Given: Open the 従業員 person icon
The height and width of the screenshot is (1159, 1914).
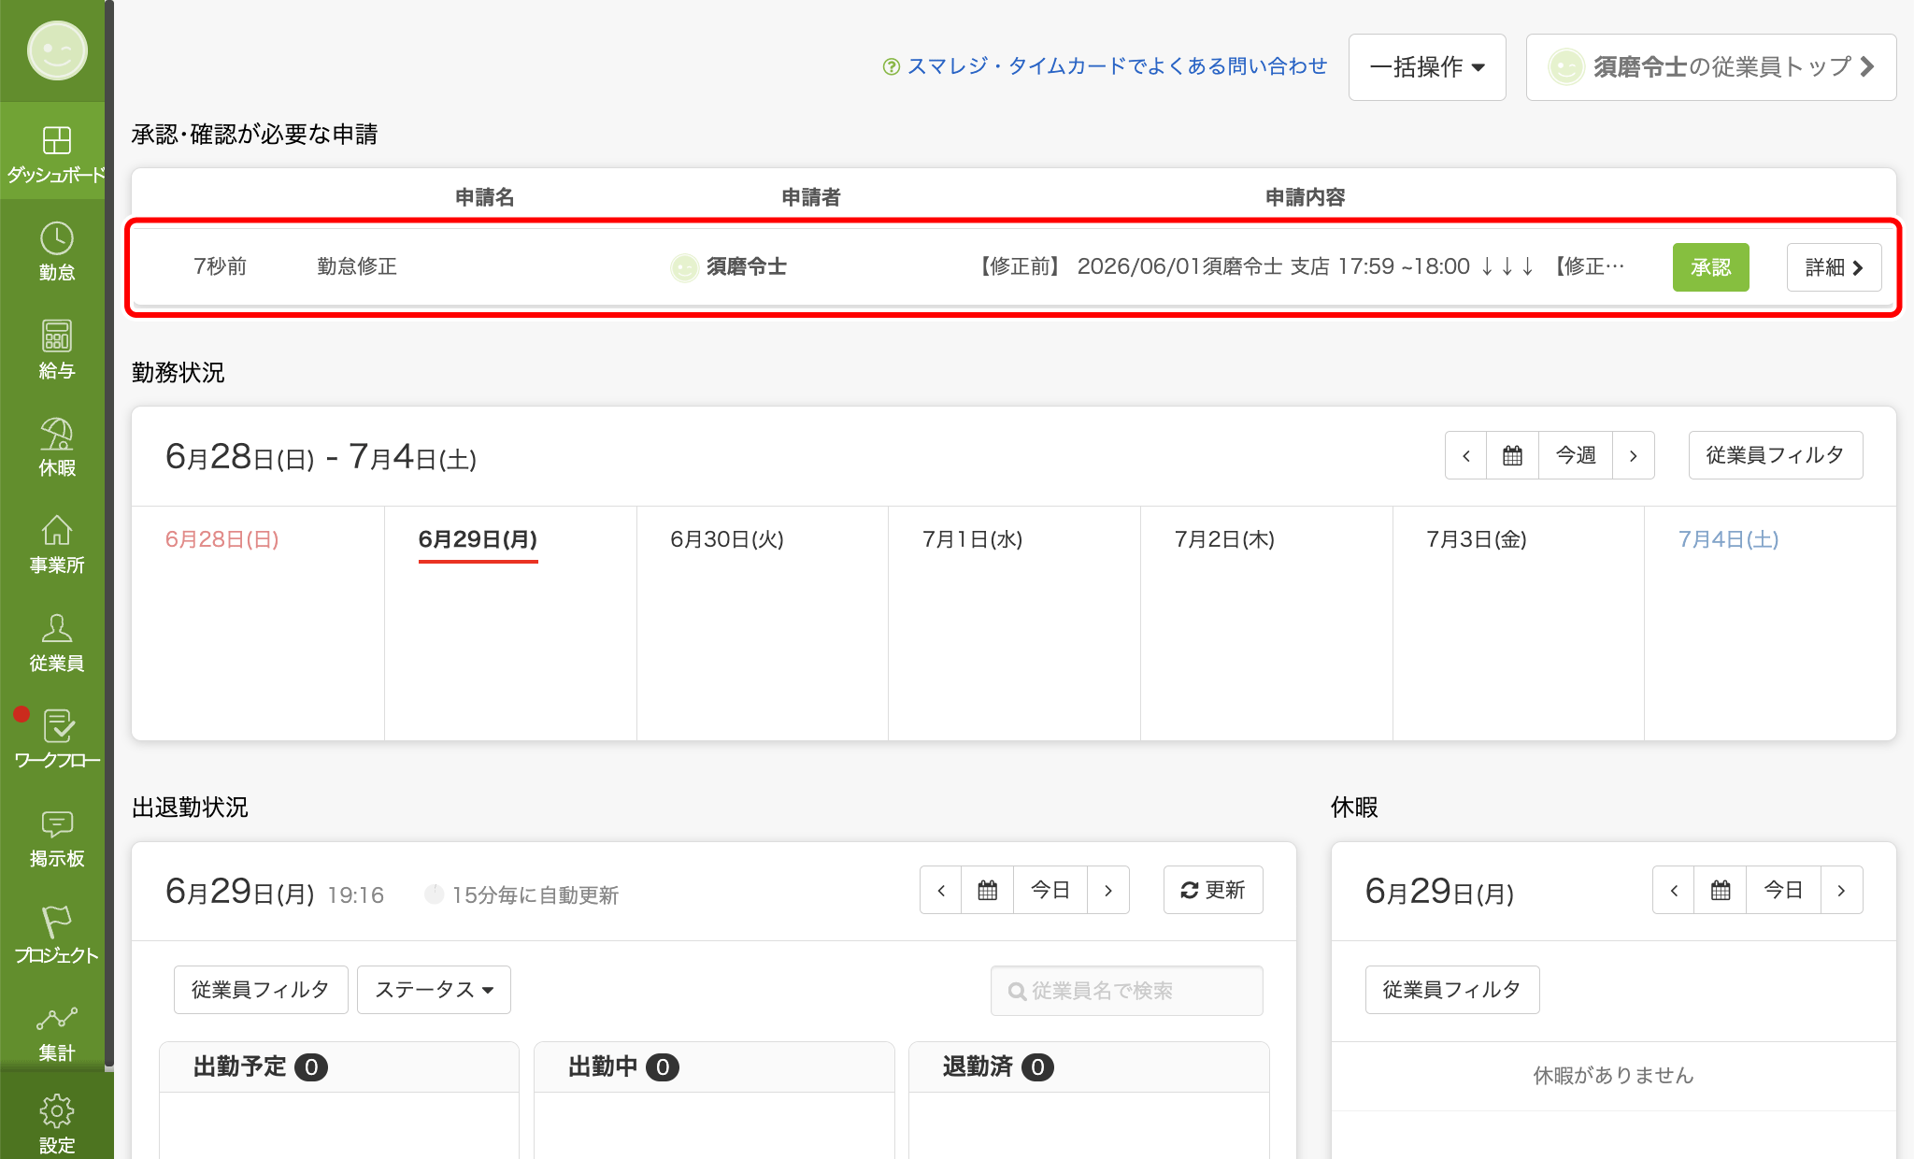Looking at the screenshot, I should coord(56,641).
